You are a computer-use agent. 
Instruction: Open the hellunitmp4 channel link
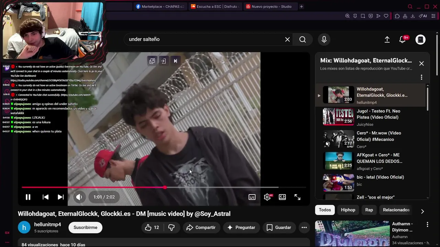tap(47, 224)
